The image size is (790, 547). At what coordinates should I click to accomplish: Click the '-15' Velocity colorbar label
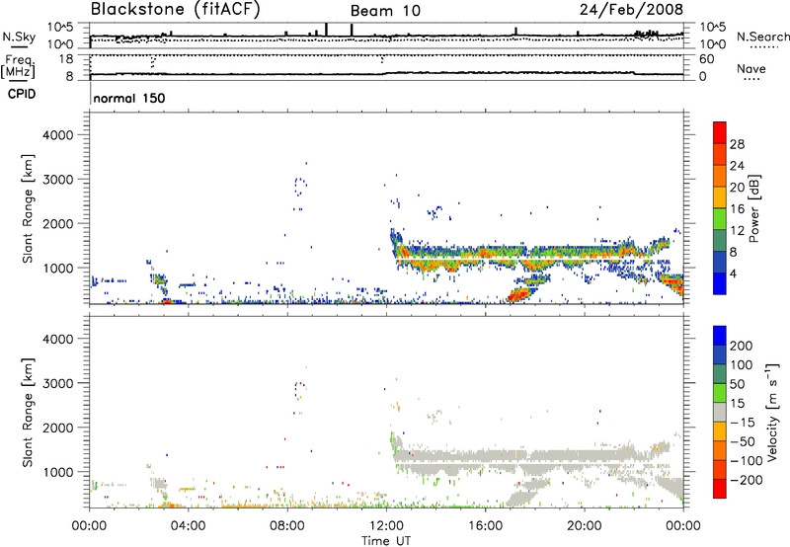pos(742,423)
